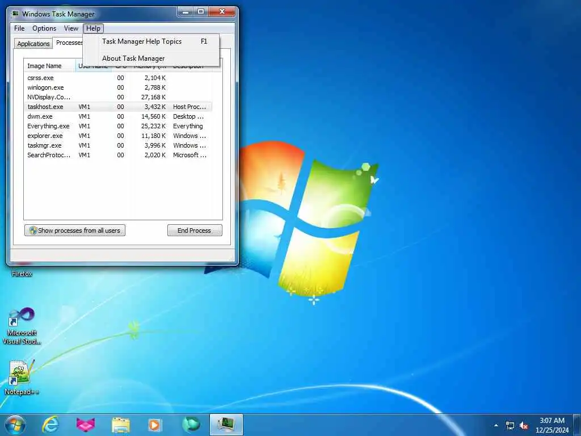Select the taskhost.exe process
The width and height of the screenshot is (581, 436).
119,107
